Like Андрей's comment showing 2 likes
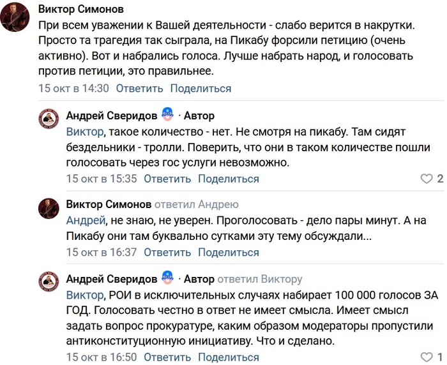Image resolution: width=447 pixels, height=365 pixels. click(x=426, y=179)
